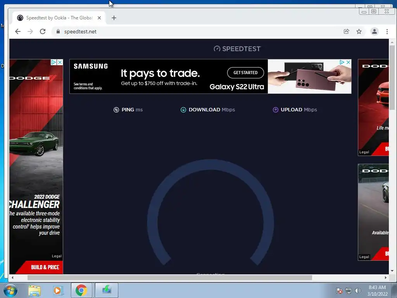Screen dimensions: 397x298
Task: Open Windows Media Player from taskbar
Action: (58, 290)
